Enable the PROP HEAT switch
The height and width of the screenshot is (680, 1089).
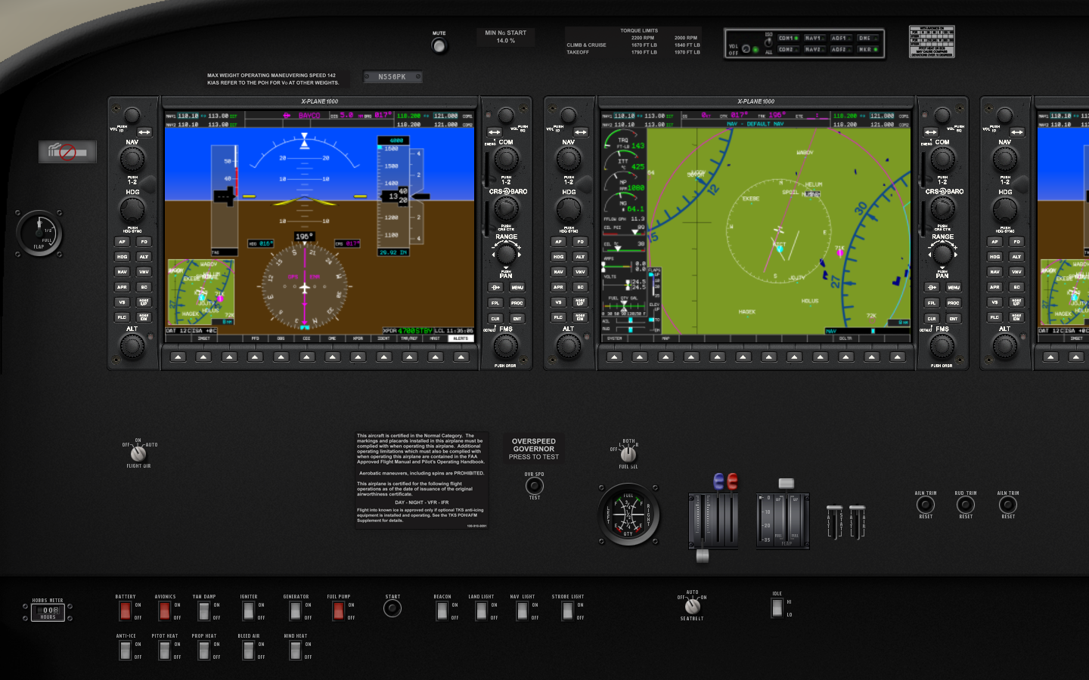tap(204, 650)
